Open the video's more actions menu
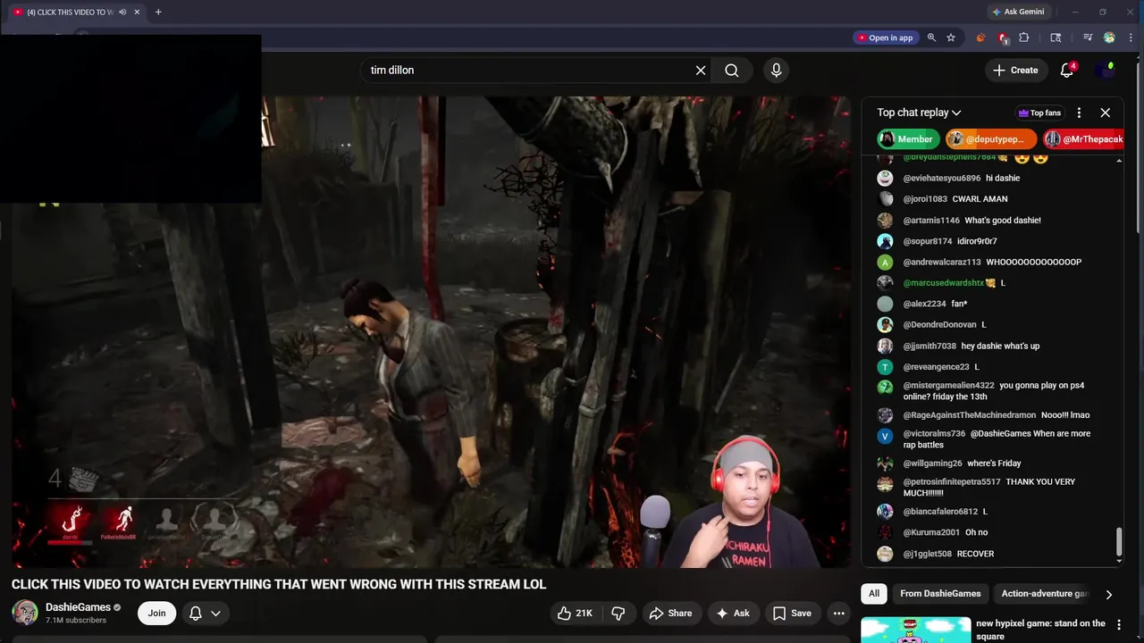 click(x=838, y=614)
